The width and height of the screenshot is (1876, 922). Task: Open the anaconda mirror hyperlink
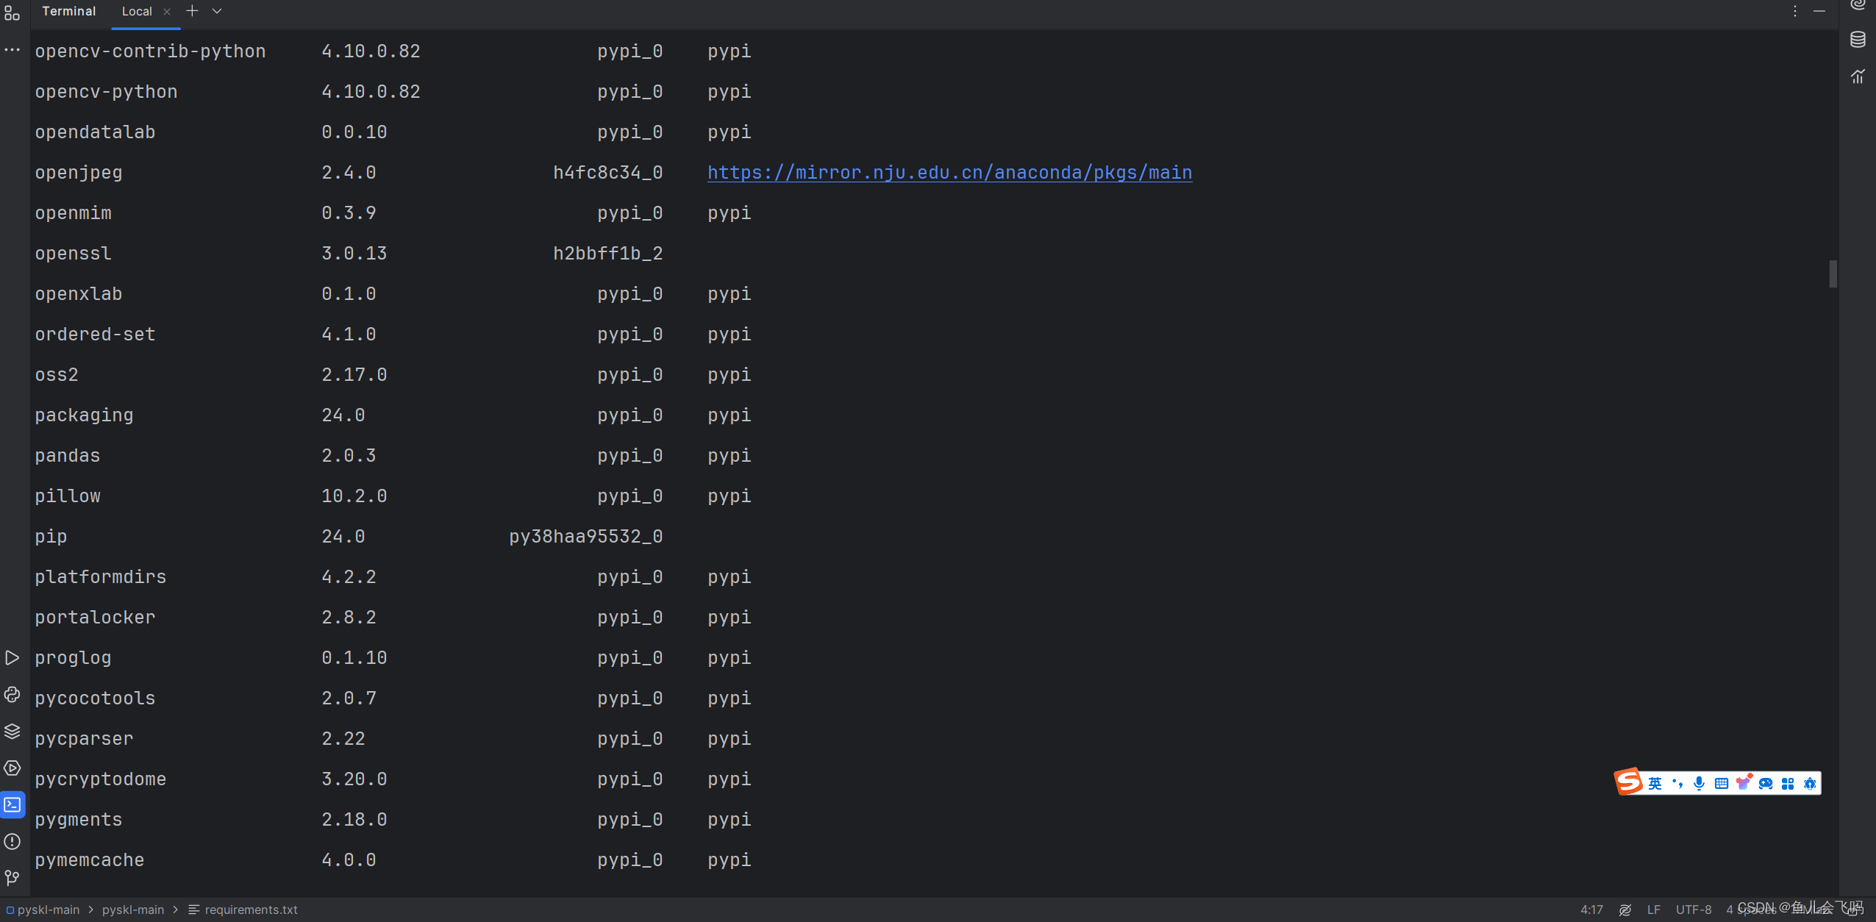[949, 172]
